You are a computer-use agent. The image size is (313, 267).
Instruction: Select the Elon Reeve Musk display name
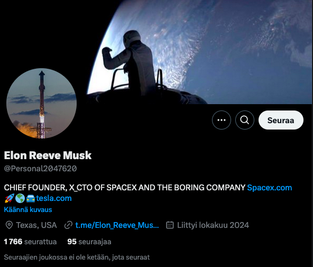pyautogui.click(x=48, y=155)
